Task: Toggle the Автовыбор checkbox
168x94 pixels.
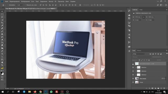Action: 8,5
